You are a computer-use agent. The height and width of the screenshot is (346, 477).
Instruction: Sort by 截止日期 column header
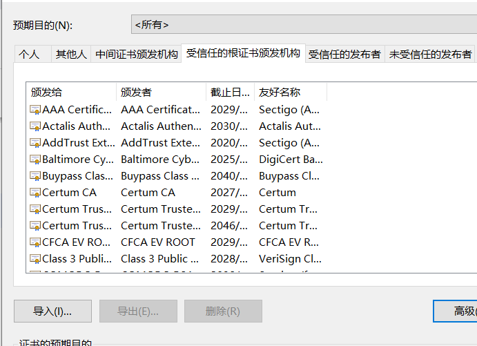coord(230,92)
